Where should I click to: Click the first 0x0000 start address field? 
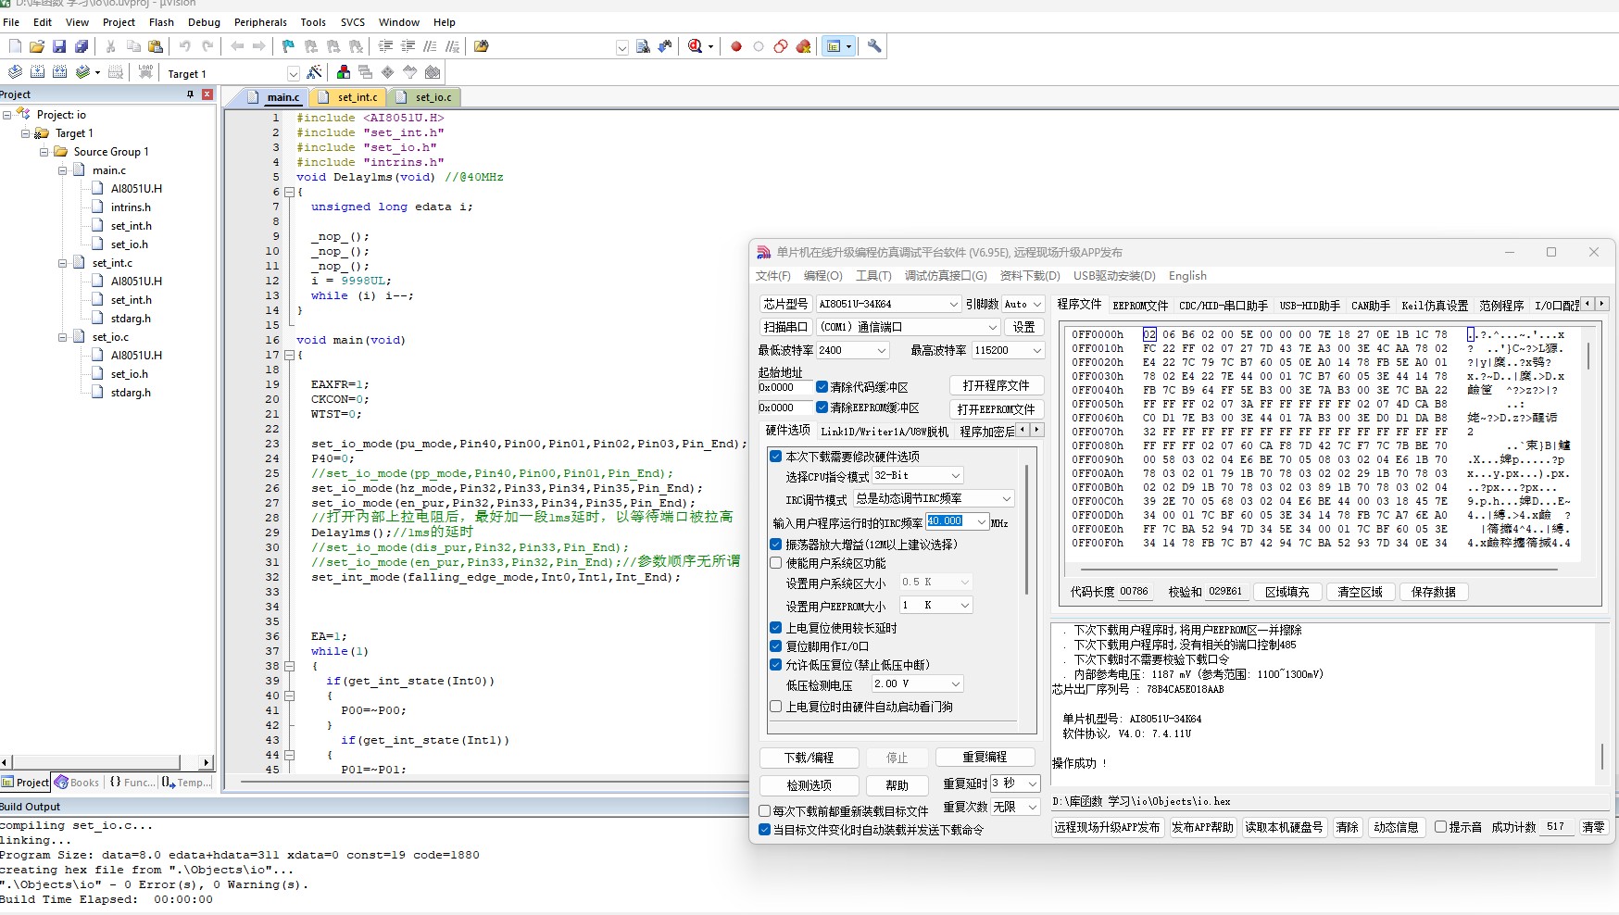(x=784, y=387)
